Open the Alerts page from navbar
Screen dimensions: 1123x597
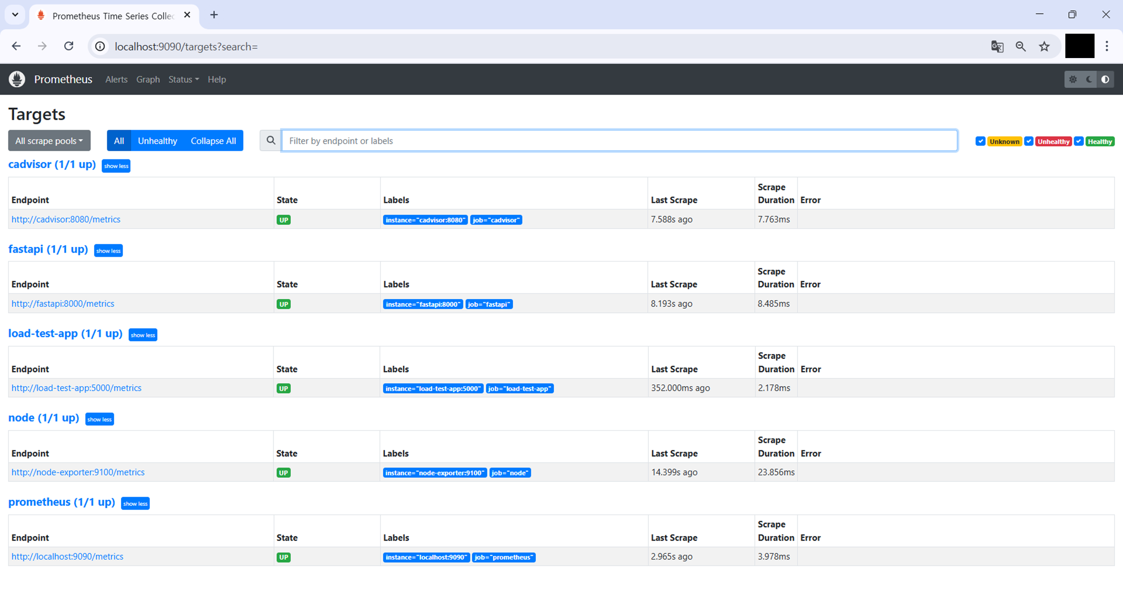pyautogui.click(x=116, y=79)
